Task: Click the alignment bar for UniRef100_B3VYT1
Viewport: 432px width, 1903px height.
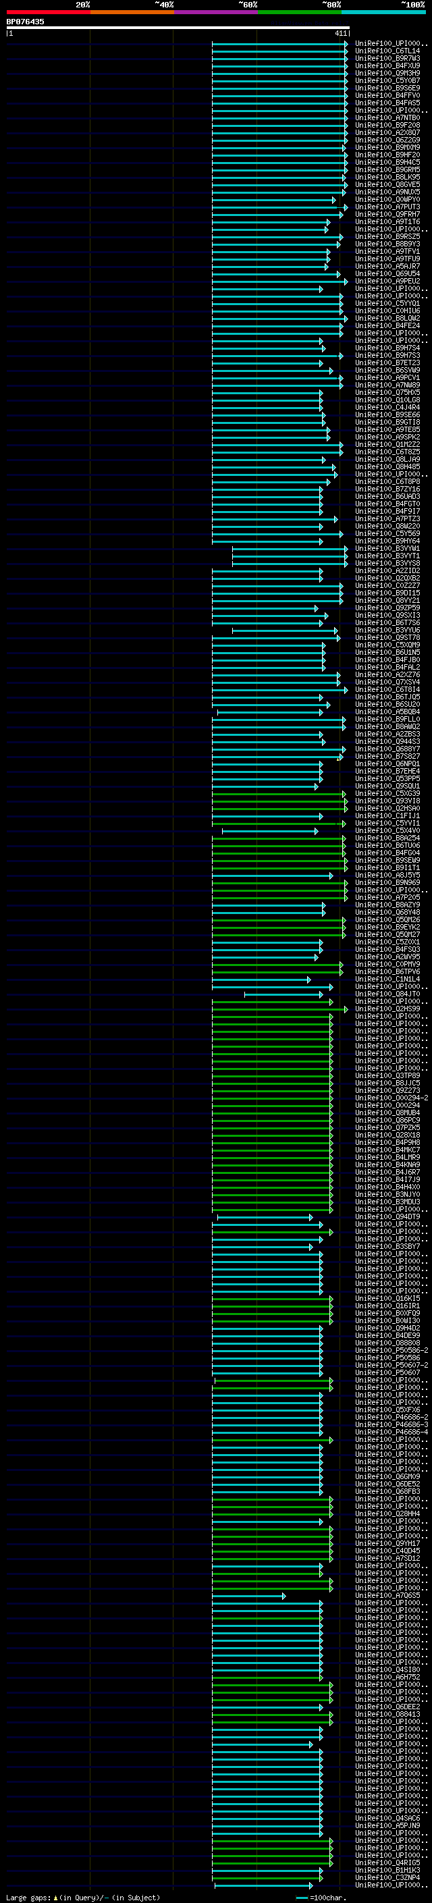Action: point(290,556)
